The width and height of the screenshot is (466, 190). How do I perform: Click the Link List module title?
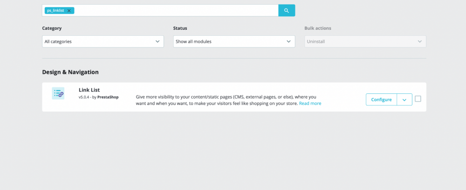tap(89, 90)
